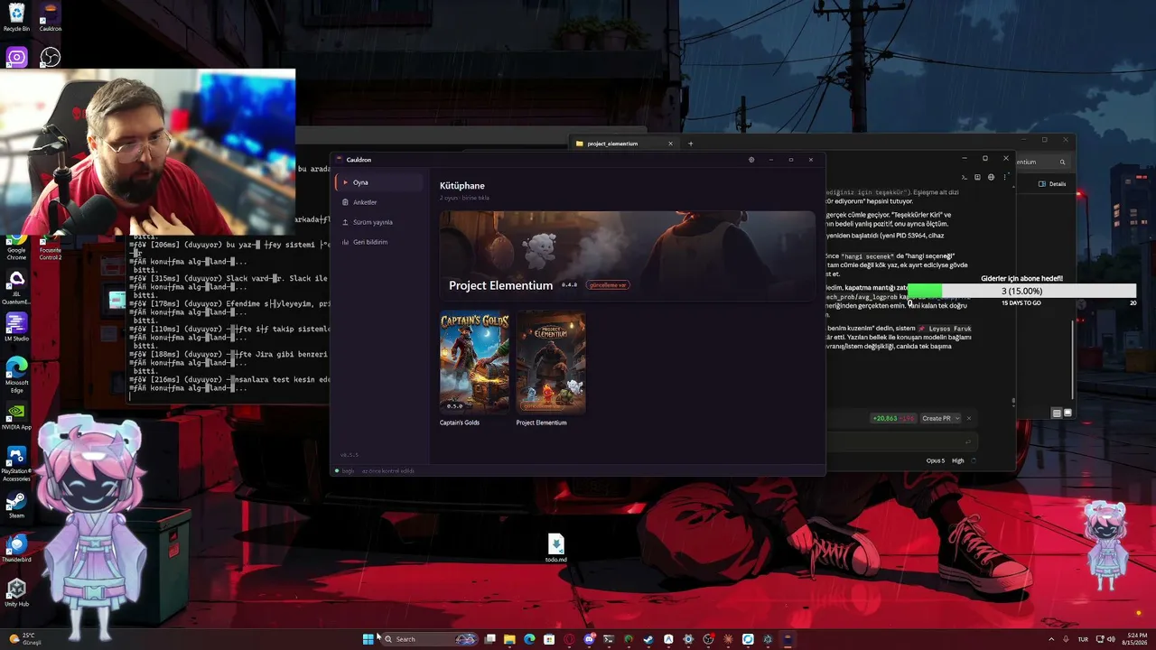Show hidden system tray icons
This screenshot has width=1156, height=650.
click(1051, 639)
